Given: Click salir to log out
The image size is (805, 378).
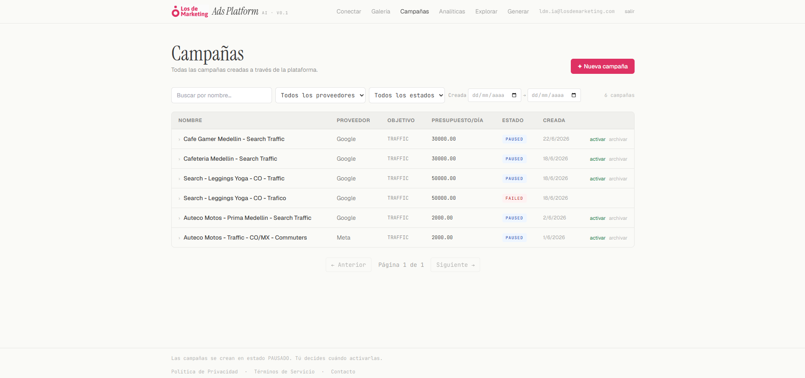Looking at the screenshot, I should tap(630, 11).
